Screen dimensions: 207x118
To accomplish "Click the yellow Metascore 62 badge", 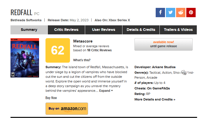I will (58, 50).
